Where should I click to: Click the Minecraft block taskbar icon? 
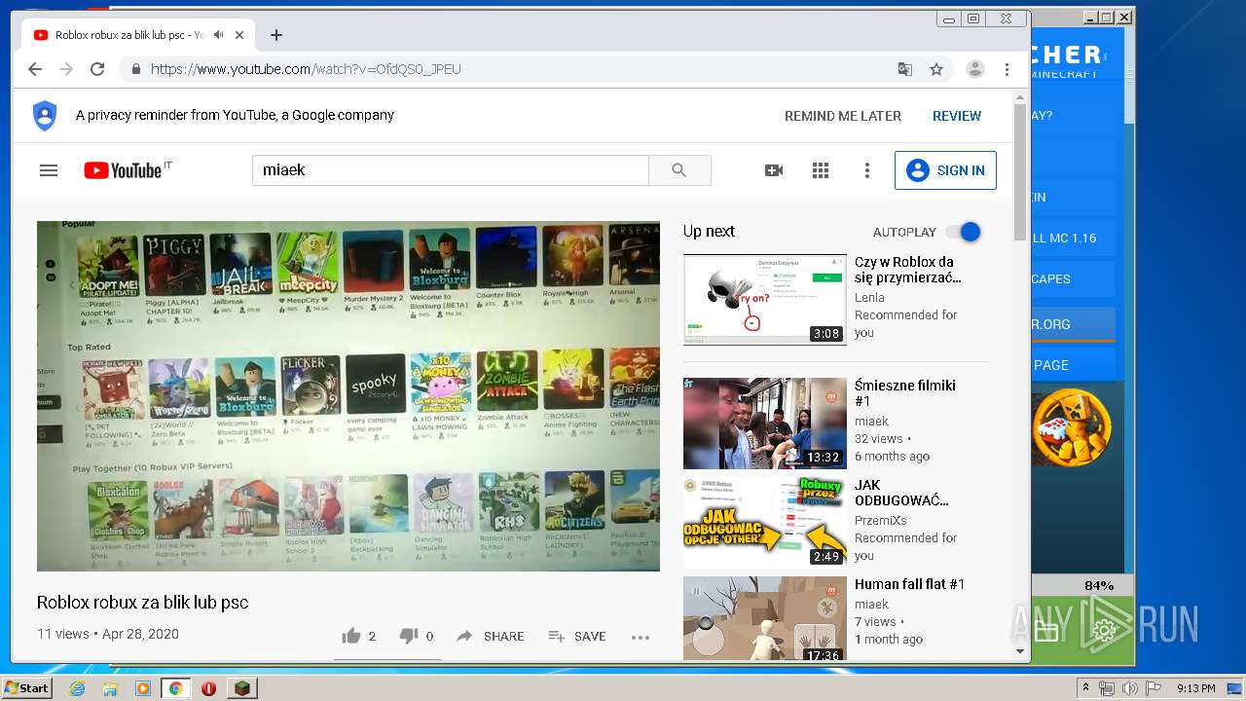(x=240, y=688)
